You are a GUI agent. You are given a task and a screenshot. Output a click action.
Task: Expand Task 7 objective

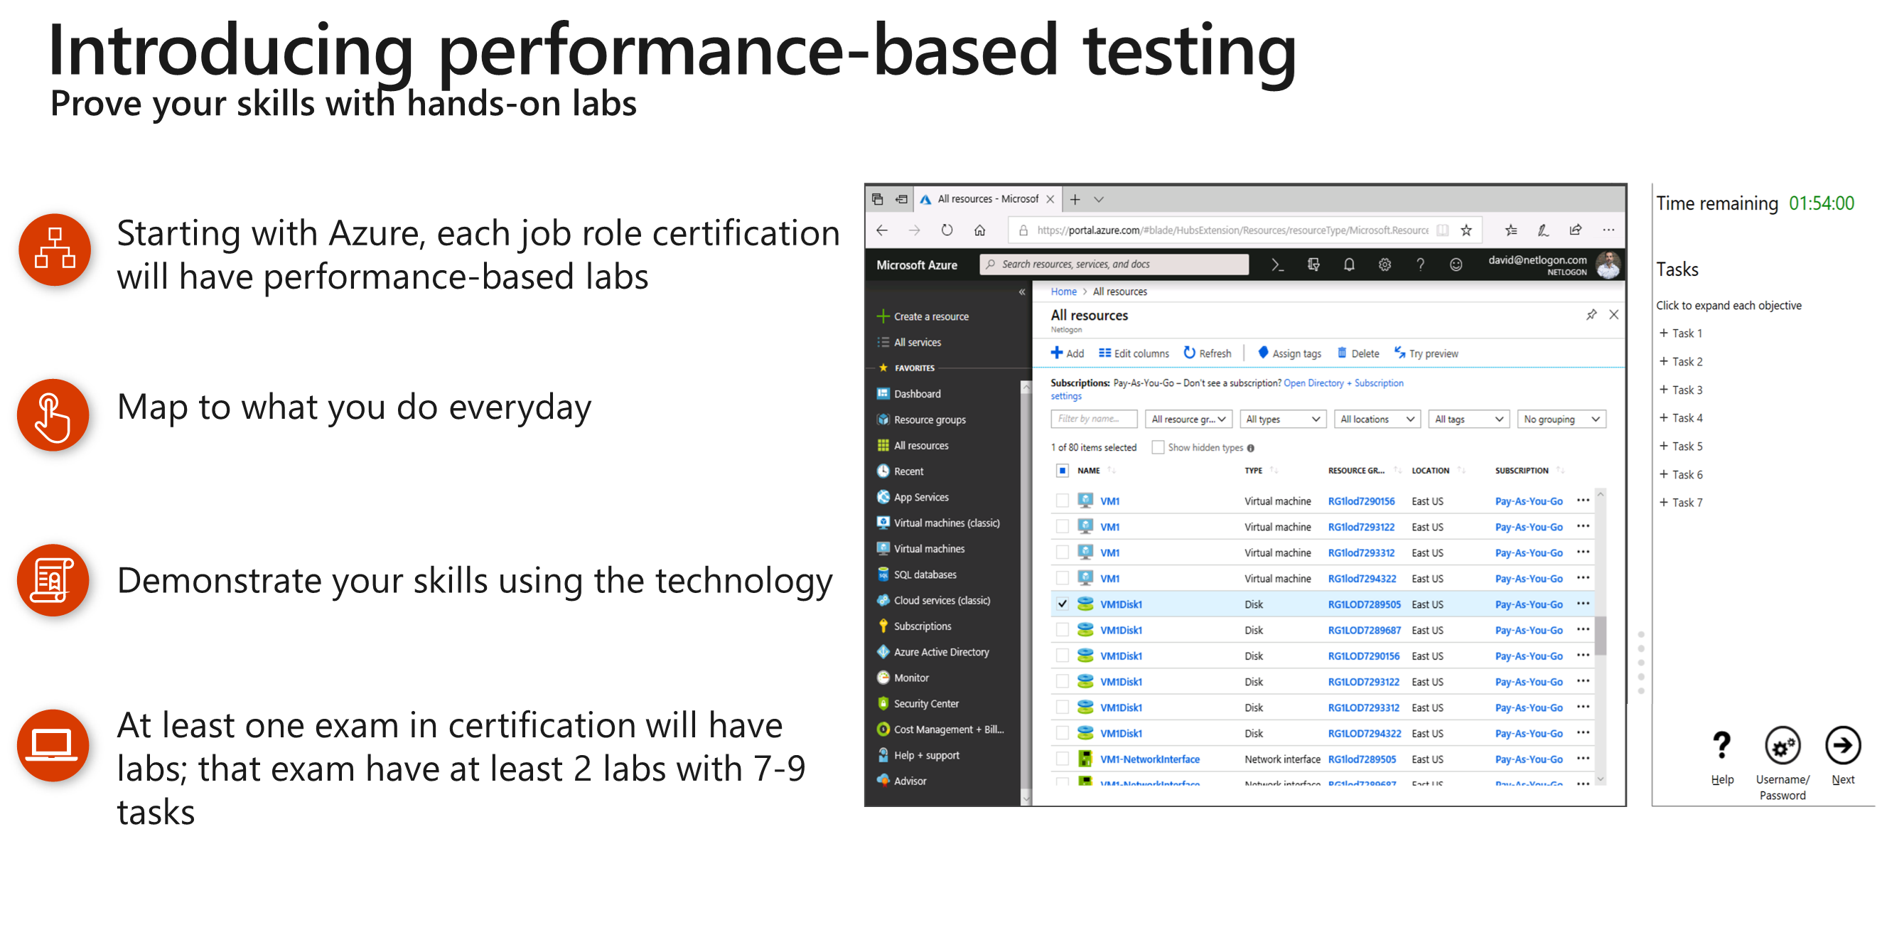click(1680, 502)
